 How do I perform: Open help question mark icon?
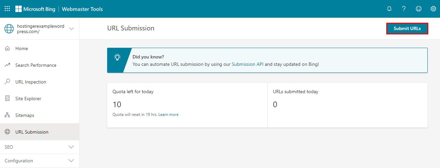point(404,9)
